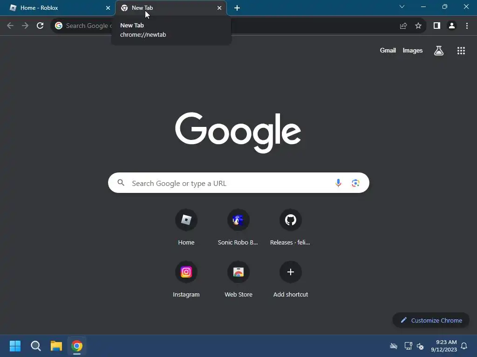Viewport: 477px width, 357px height.
Task: Click the muted volume tray icon
Action: tap(420, 346)
